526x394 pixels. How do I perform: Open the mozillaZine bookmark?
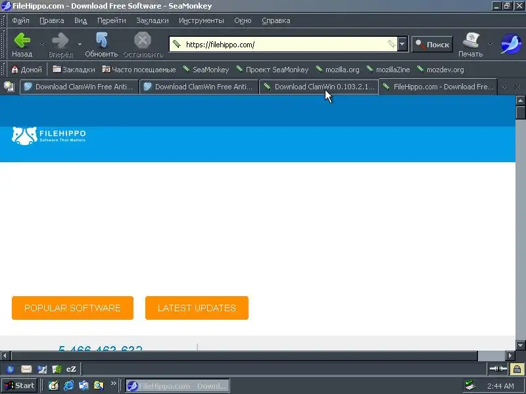(x=388, y=70)
